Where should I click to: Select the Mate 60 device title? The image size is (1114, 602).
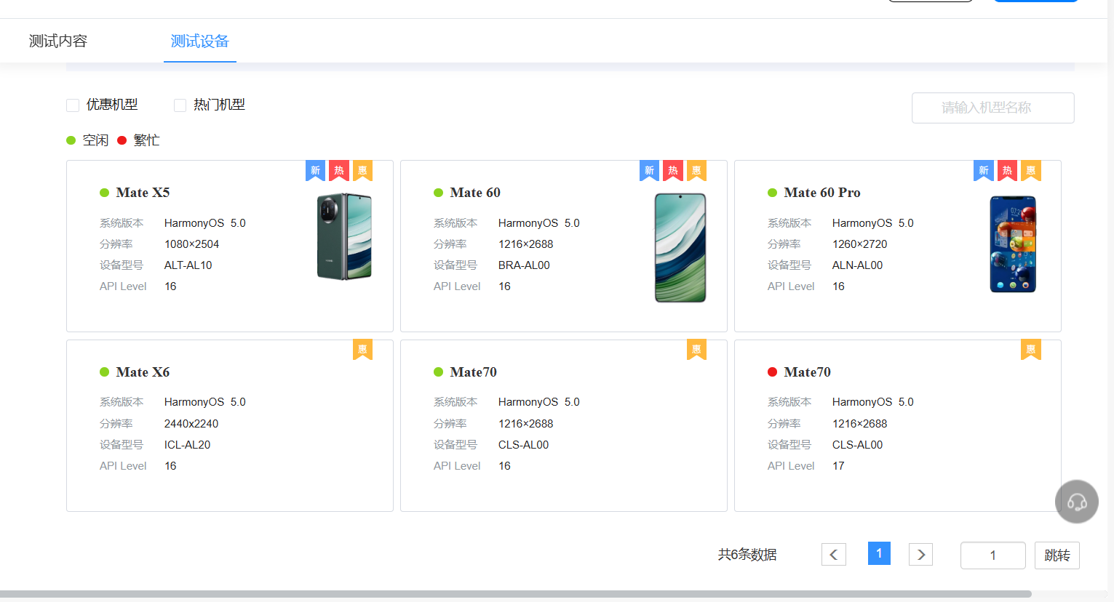(x=475, y=193)
